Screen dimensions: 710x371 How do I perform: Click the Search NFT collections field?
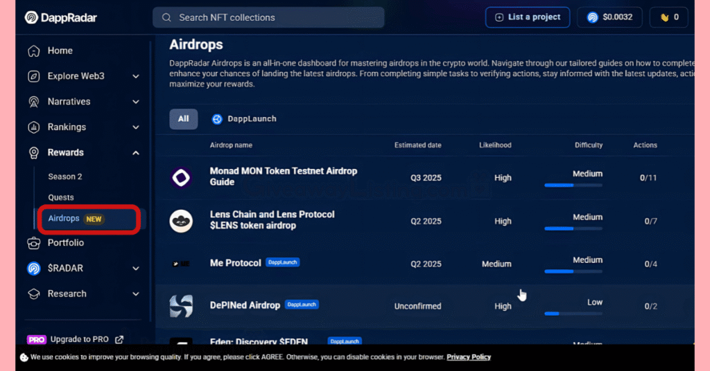[x=268, y=17]
